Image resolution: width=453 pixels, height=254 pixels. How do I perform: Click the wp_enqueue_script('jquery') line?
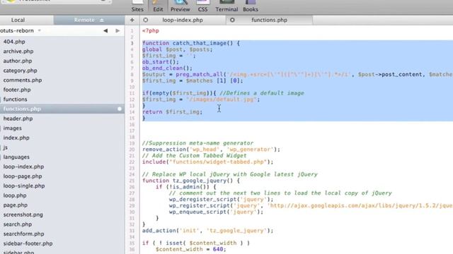(x=216, y=212)
